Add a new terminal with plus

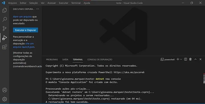tap(178, 59)
